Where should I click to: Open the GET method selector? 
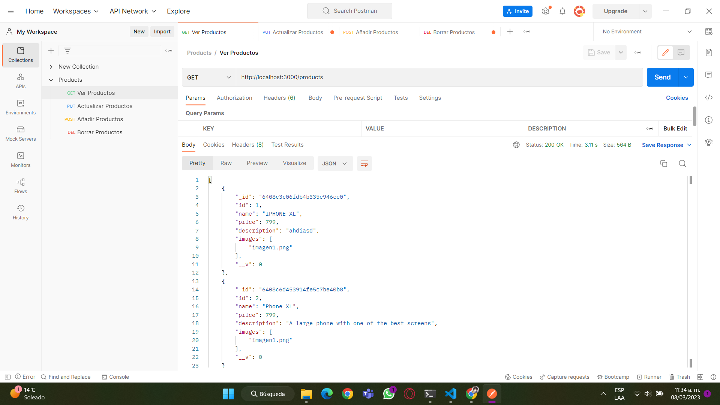point(208,77)
